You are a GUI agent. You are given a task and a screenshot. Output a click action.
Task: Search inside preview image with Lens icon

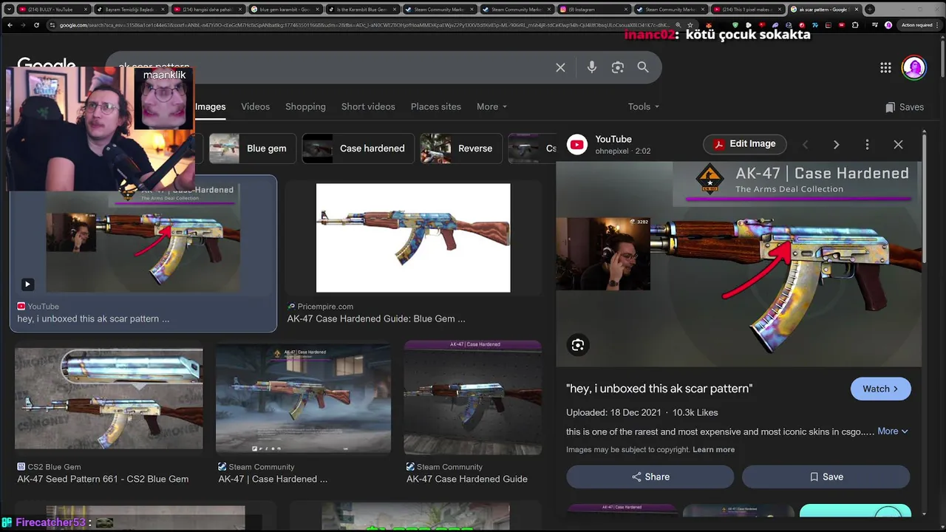pos(578,344)
